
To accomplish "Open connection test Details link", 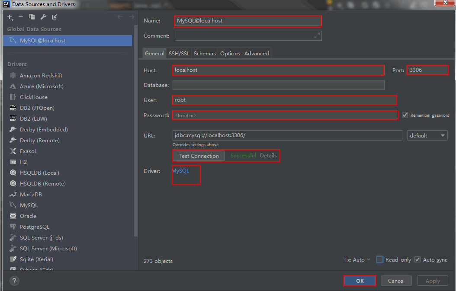I will click(268, 156).
